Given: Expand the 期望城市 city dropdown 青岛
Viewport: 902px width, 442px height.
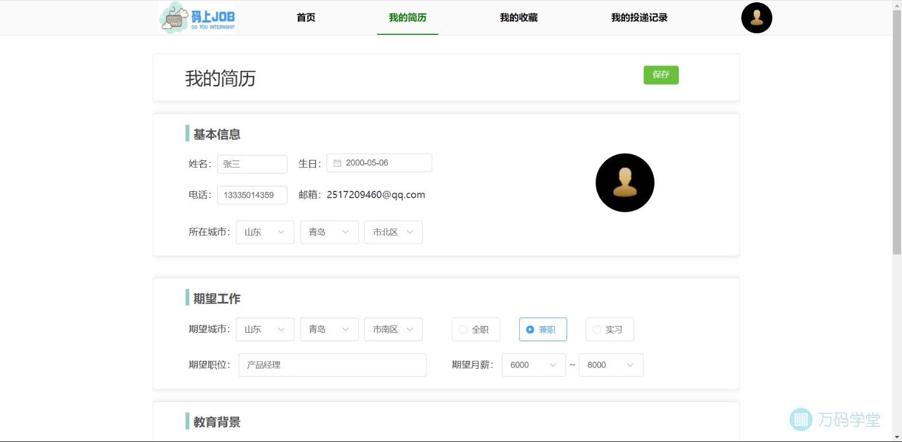Looking at the screenshot, I should [x=329, y=329].
